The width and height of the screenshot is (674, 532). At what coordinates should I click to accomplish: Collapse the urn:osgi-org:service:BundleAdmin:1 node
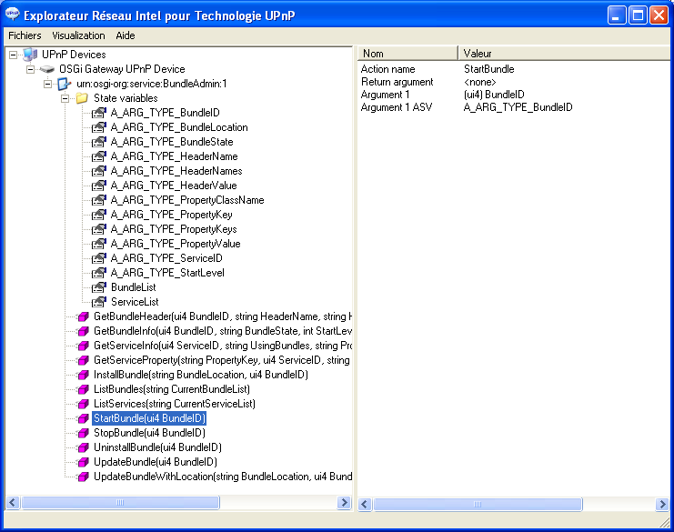point(48,84)
